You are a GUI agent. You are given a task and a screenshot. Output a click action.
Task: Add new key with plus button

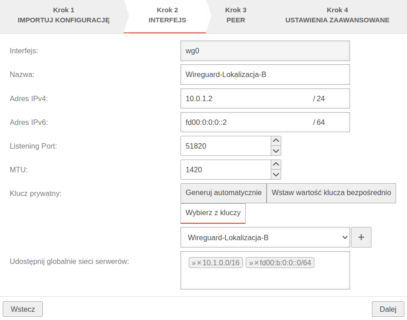click(x=361, y=237)
